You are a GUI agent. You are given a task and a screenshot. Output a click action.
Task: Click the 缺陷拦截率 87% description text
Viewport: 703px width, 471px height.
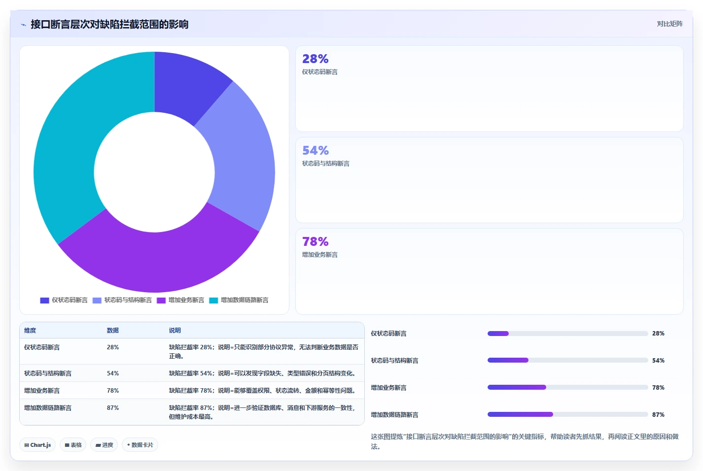[262, 412]
